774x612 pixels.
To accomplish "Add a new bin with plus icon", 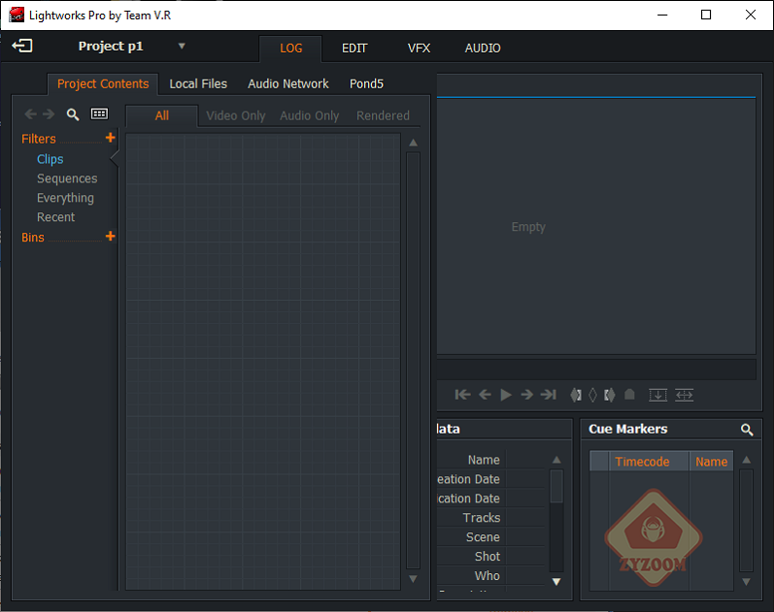I will (x=110, y=237).
